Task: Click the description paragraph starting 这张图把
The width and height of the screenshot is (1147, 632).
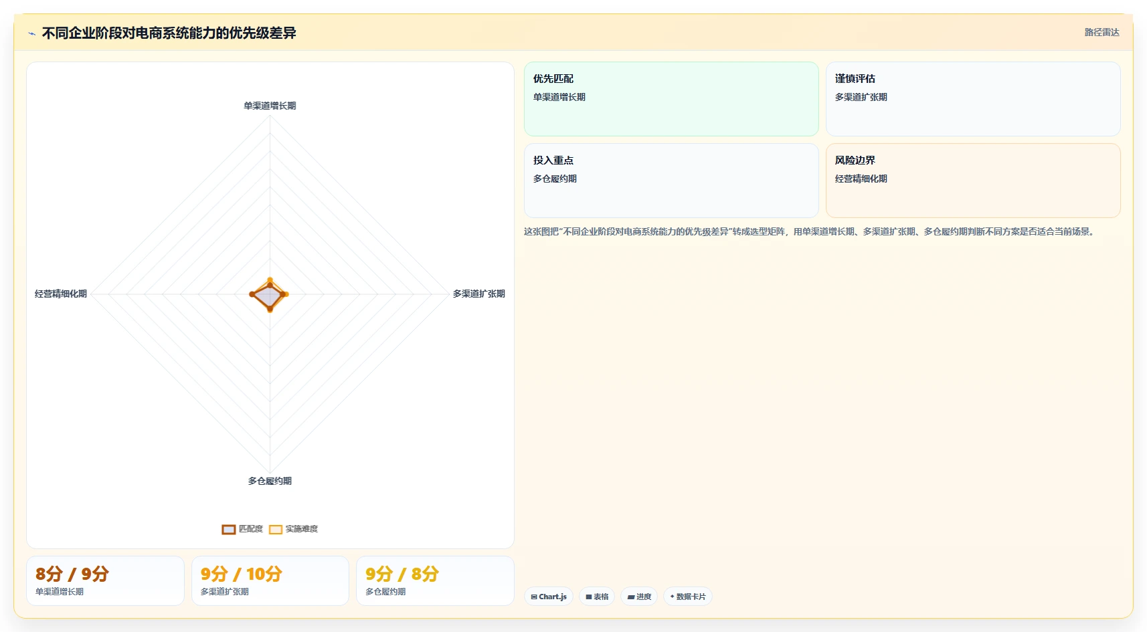Action: [810, 231]
